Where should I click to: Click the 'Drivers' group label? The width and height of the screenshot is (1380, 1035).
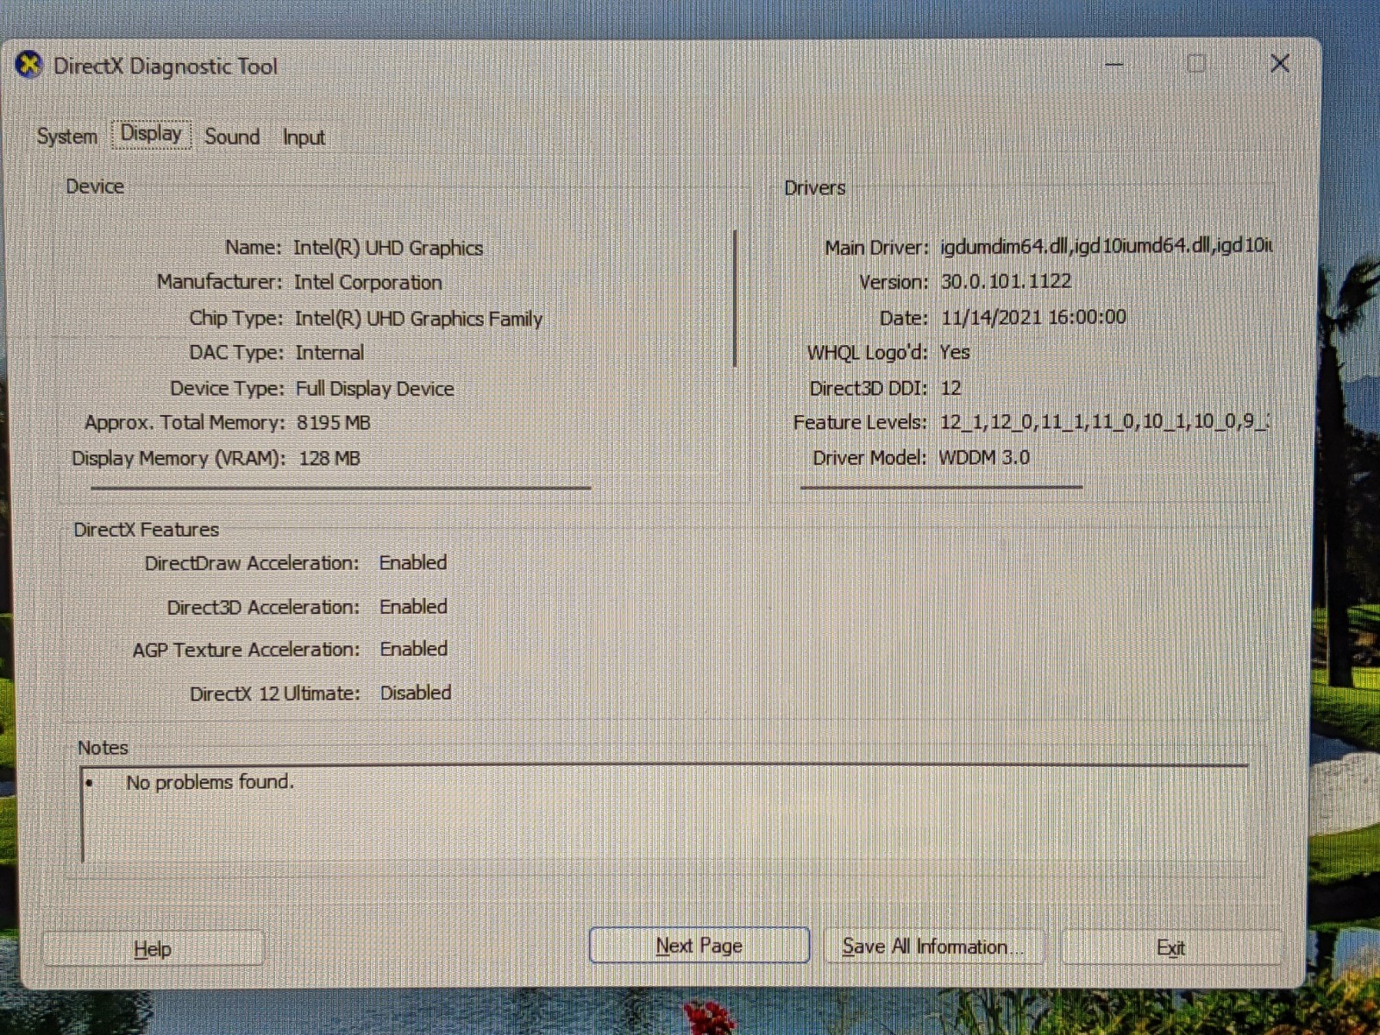click(x=814, y=188)
